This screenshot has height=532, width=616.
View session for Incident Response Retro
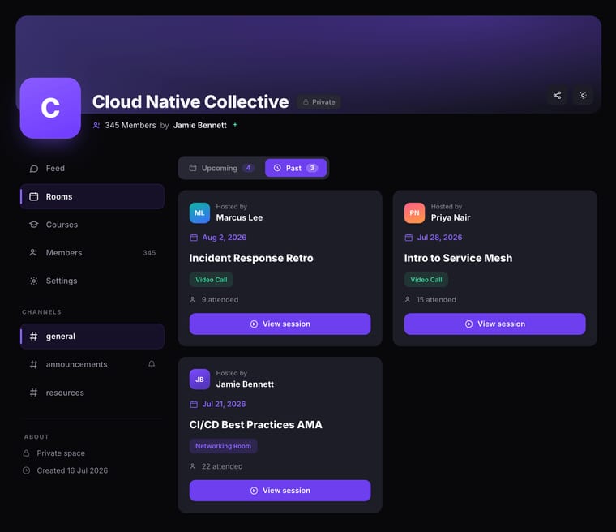[x=280, y=324]
